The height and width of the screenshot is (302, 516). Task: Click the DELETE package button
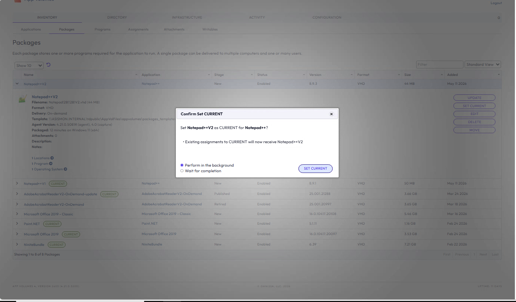click(x=474, y=122)
